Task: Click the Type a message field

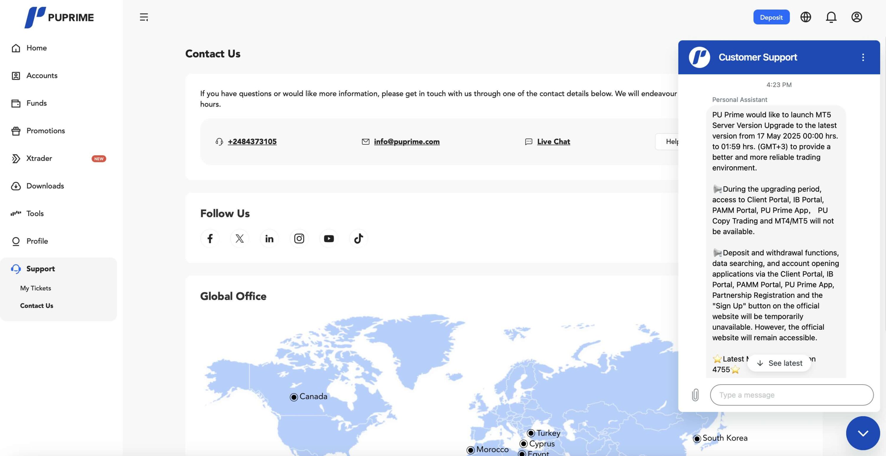Action: [791, 395]
